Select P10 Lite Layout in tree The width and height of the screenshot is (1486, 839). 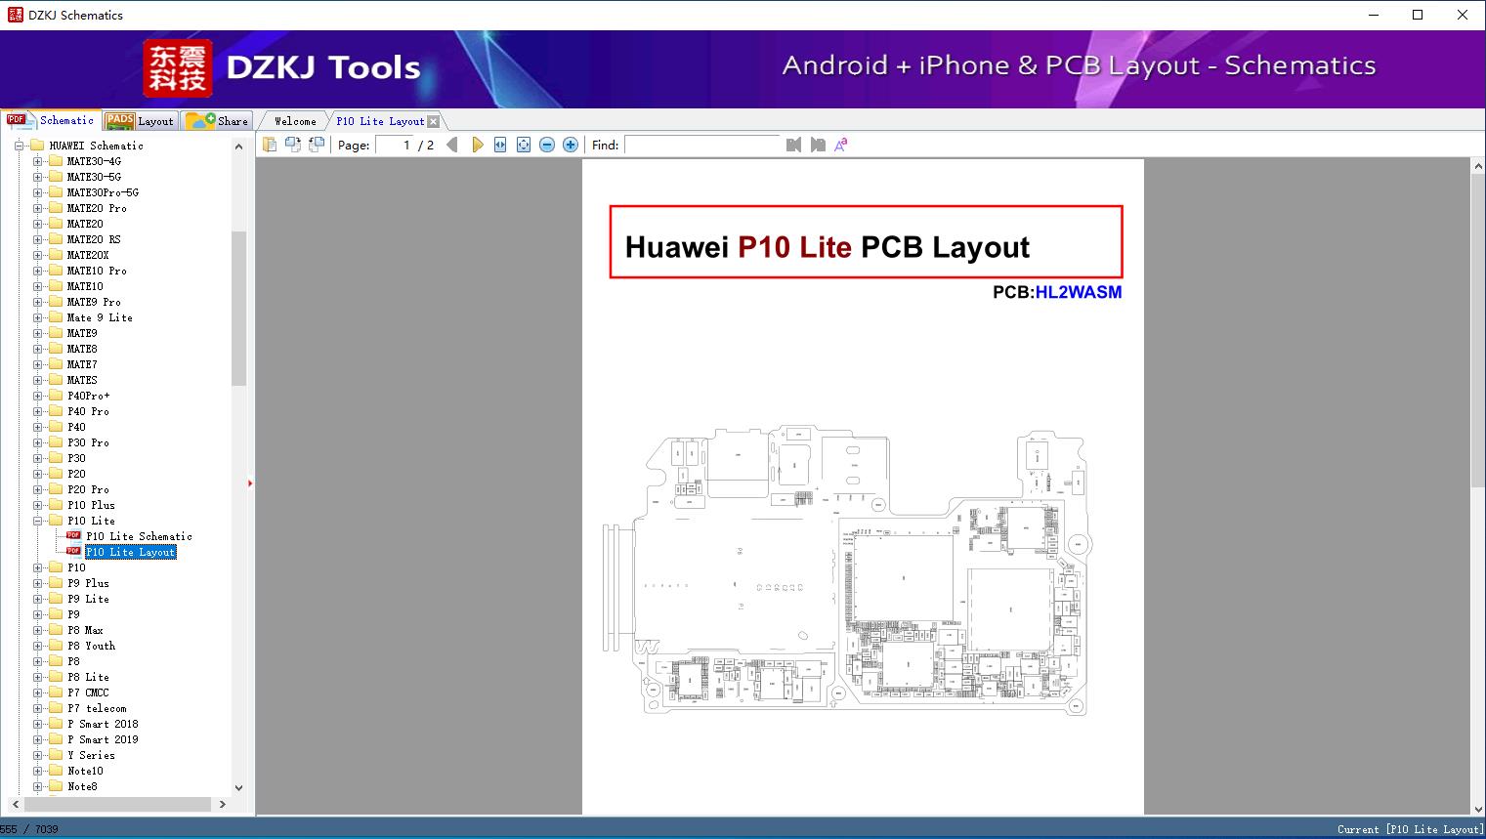tap(131, 552)
